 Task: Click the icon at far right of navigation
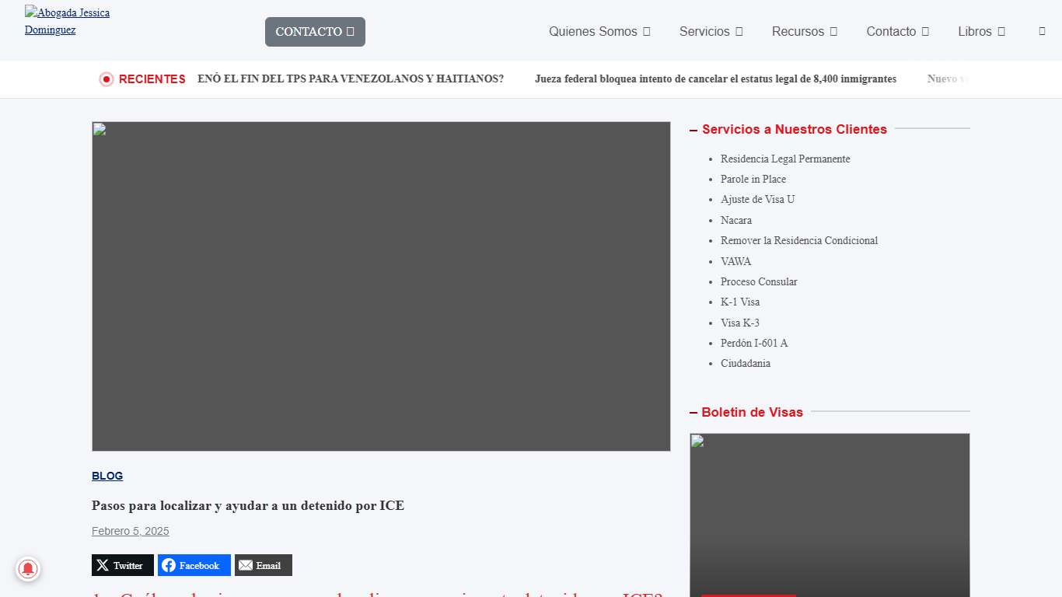point(1042,31)
